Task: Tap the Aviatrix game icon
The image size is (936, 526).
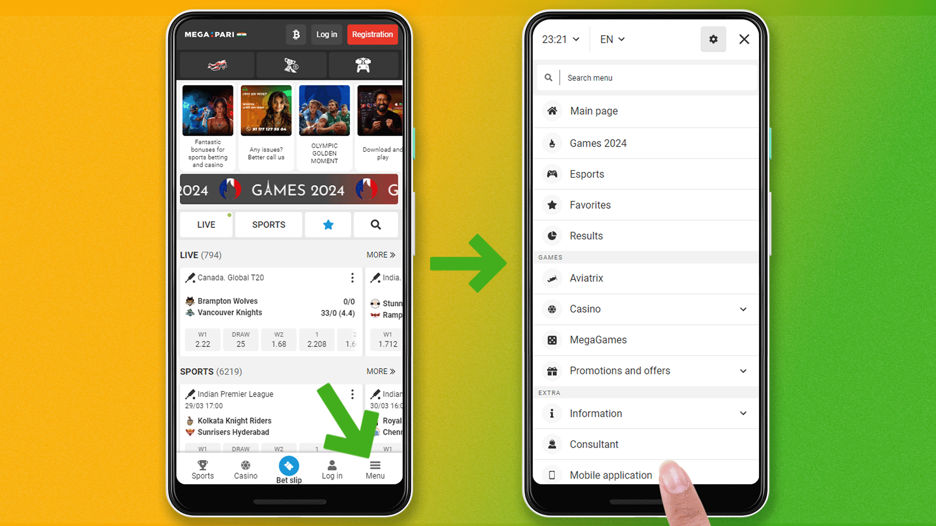Action: [x=551, y=278]
